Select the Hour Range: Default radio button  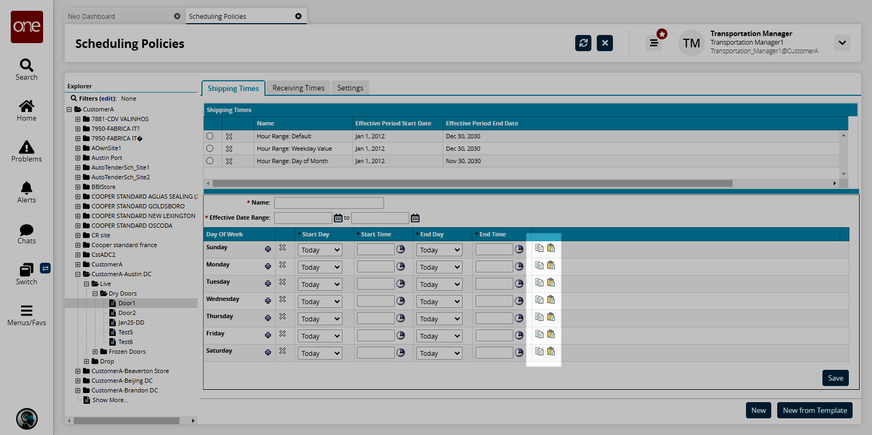pos(210,136)
